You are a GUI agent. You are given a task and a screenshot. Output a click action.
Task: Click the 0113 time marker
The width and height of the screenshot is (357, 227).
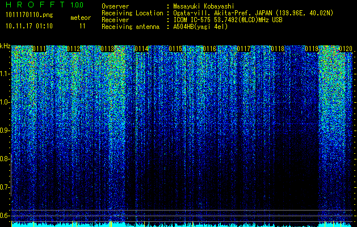pyautogui.click(x=107, y=49)
